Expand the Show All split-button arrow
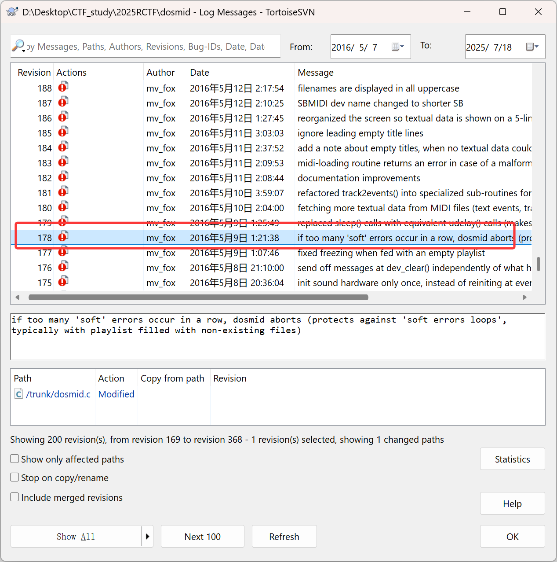This screenshot has height=562, width=557. [x=147, y=536]
